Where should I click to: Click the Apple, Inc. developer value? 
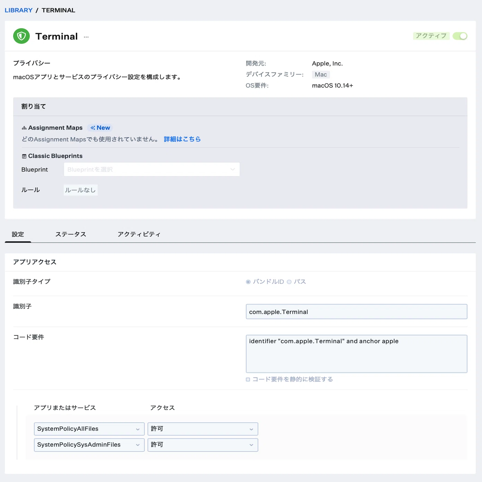[328, 63]
